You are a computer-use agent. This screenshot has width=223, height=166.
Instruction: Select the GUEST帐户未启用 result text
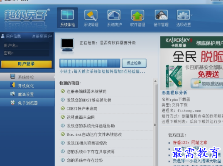click(82, 109)
